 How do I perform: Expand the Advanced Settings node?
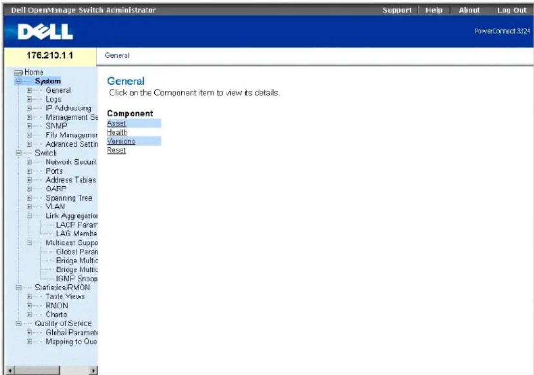click(x=29, y=144)
